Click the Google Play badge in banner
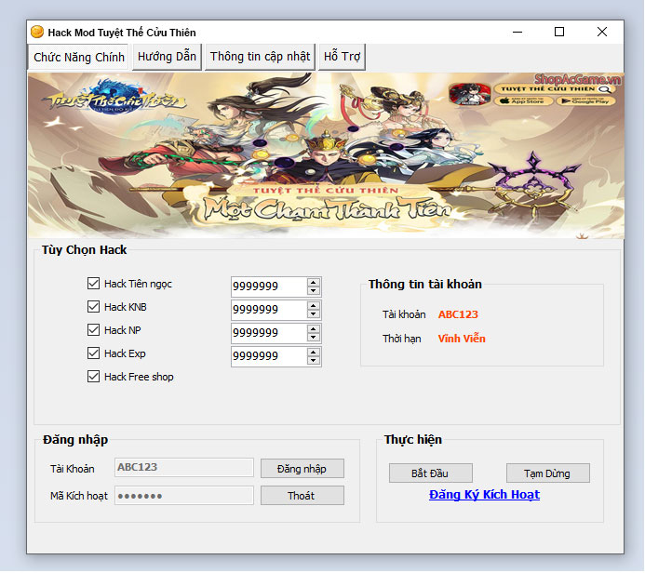645x573 pixels. pos(585,101)
